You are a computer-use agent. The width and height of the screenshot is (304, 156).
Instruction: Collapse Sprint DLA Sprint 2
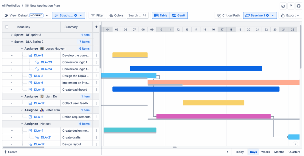(x=12, y=42)
